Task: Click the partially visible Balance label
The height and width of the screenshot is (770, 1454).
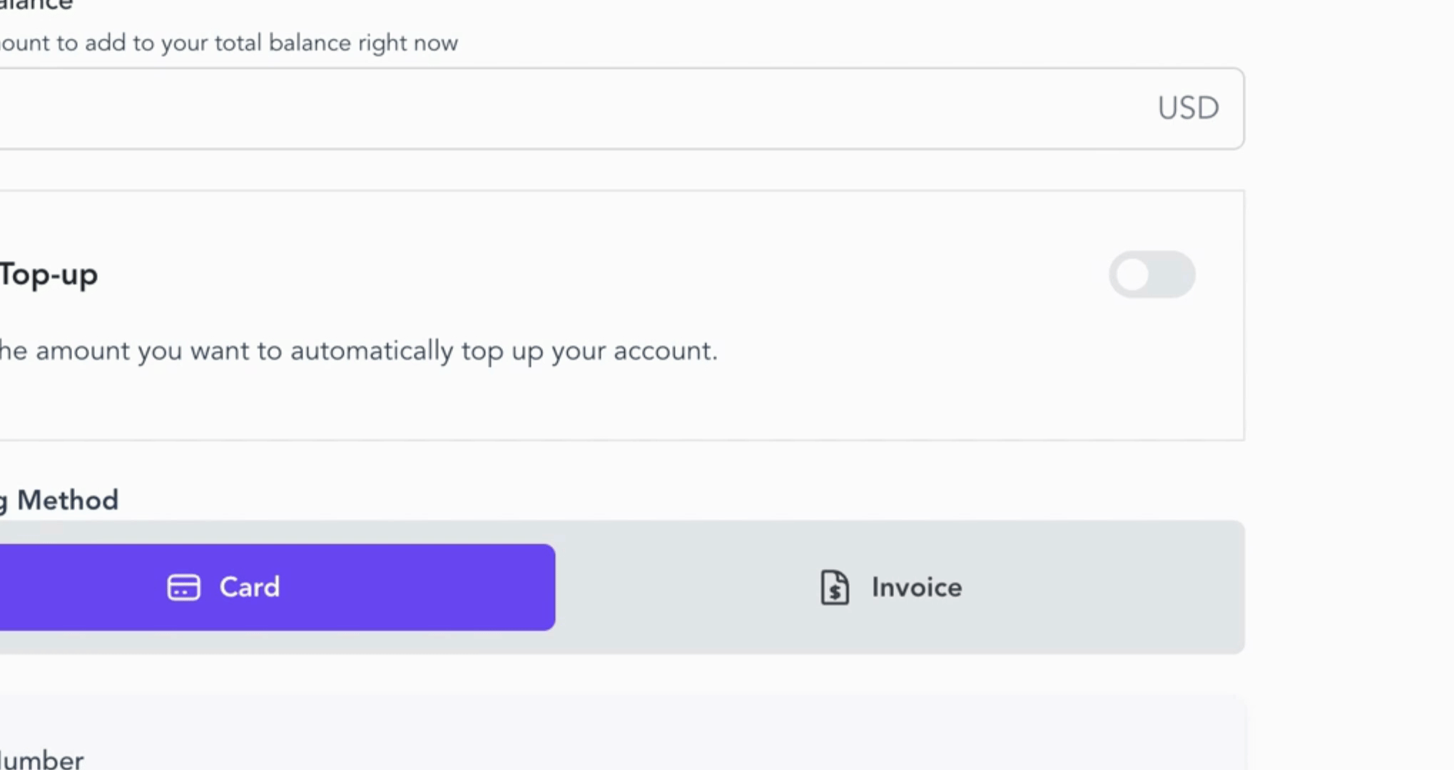Action: (36, 6)
